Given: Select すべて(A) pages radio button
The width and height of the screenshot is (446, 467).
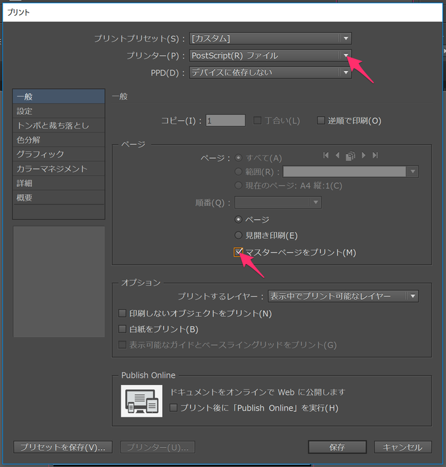Looking at the screenshot, I should click(x=238, y=157).
